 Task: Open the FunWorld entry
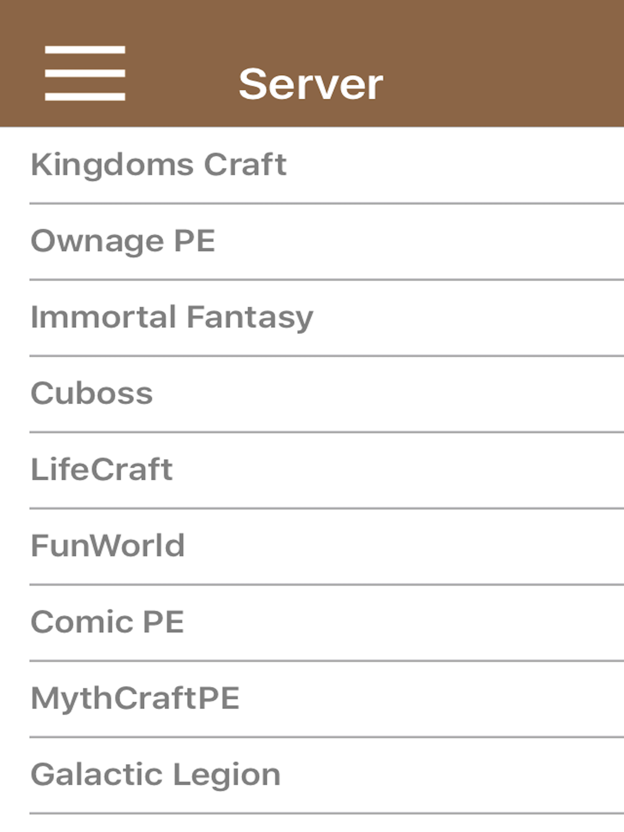point(312,546)
